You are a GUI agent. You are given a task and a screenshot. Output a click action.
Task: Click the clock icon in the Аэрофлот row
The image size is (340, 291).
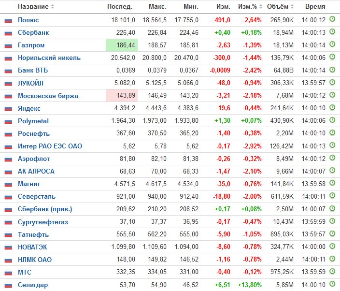click(x=332, y=158)
